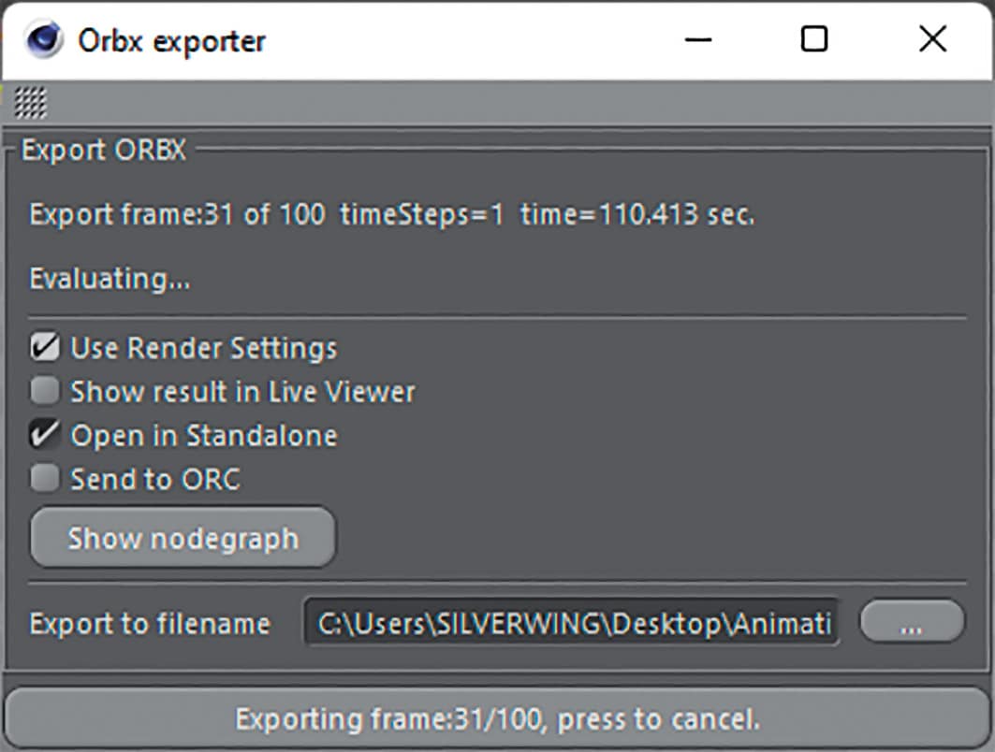Click inside the Export to filename path field

pos(571,623)
